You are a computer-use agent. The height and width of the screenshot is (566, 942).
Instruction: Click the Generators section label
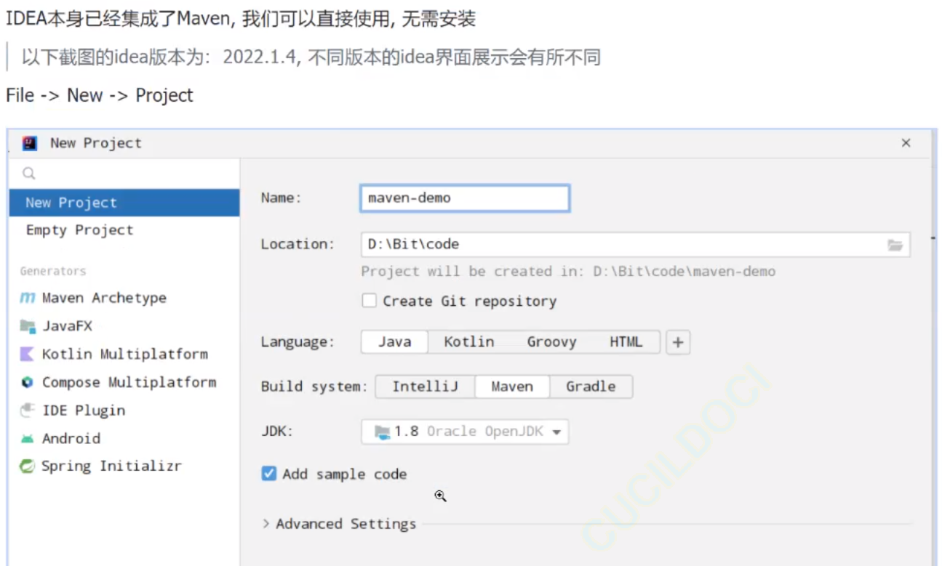[x=53, y=271]
